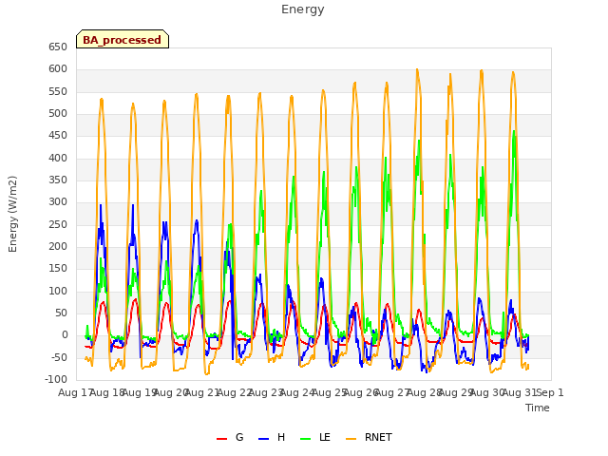The width and height of the screenshot is (608, 456).
Task: Click the 150 y-axis tick label
Action: 58,268
